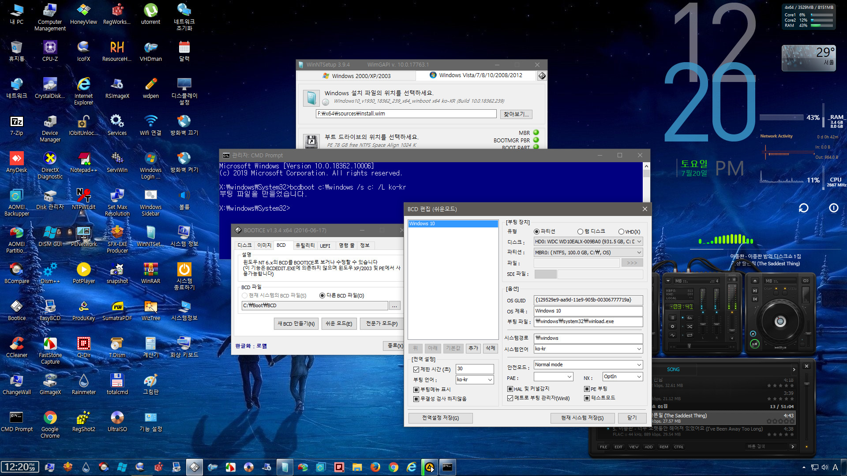Click the 삭제 button in BCD editor

(490, 348)
